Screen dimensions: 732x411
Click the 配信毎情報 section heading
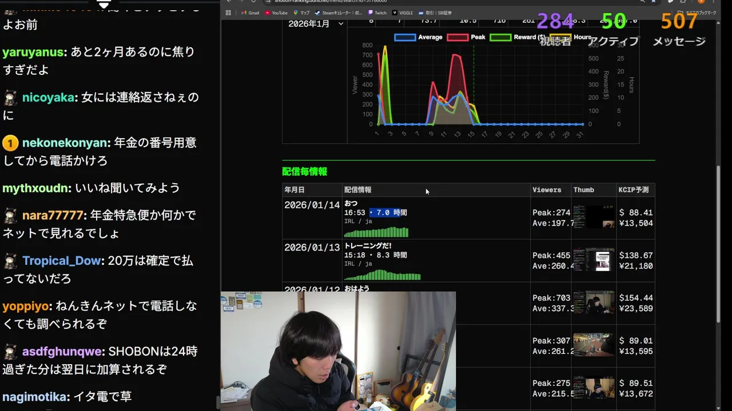tap(305, 171)
